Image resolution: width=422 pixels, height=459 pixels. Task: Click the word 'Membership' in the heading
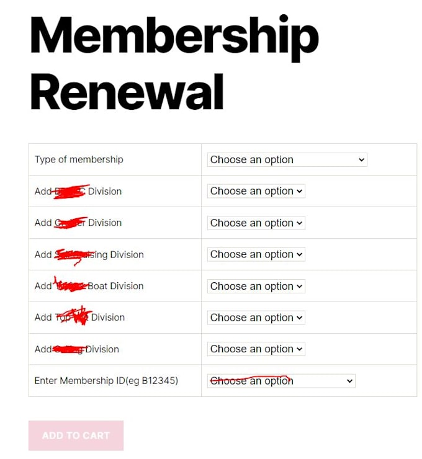click(174, 37)
